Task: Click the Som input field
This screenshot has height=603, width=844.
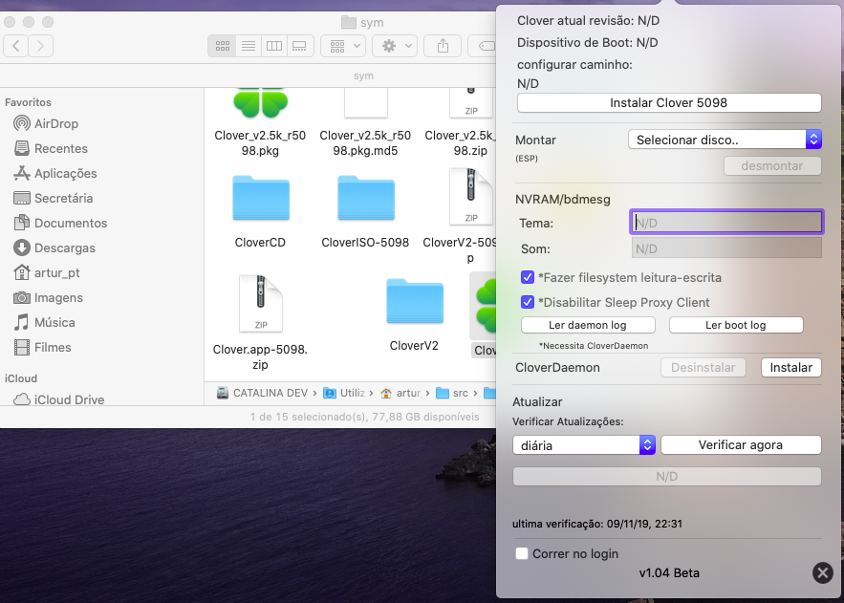Action: pos(726,248)
